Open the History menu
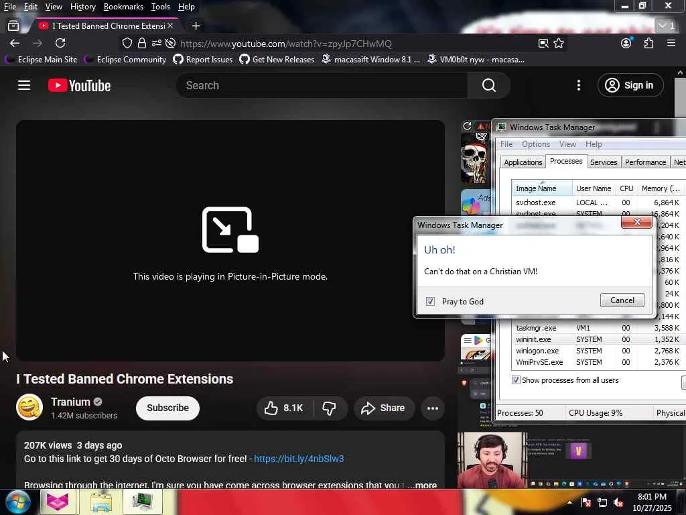 (82, 7)
